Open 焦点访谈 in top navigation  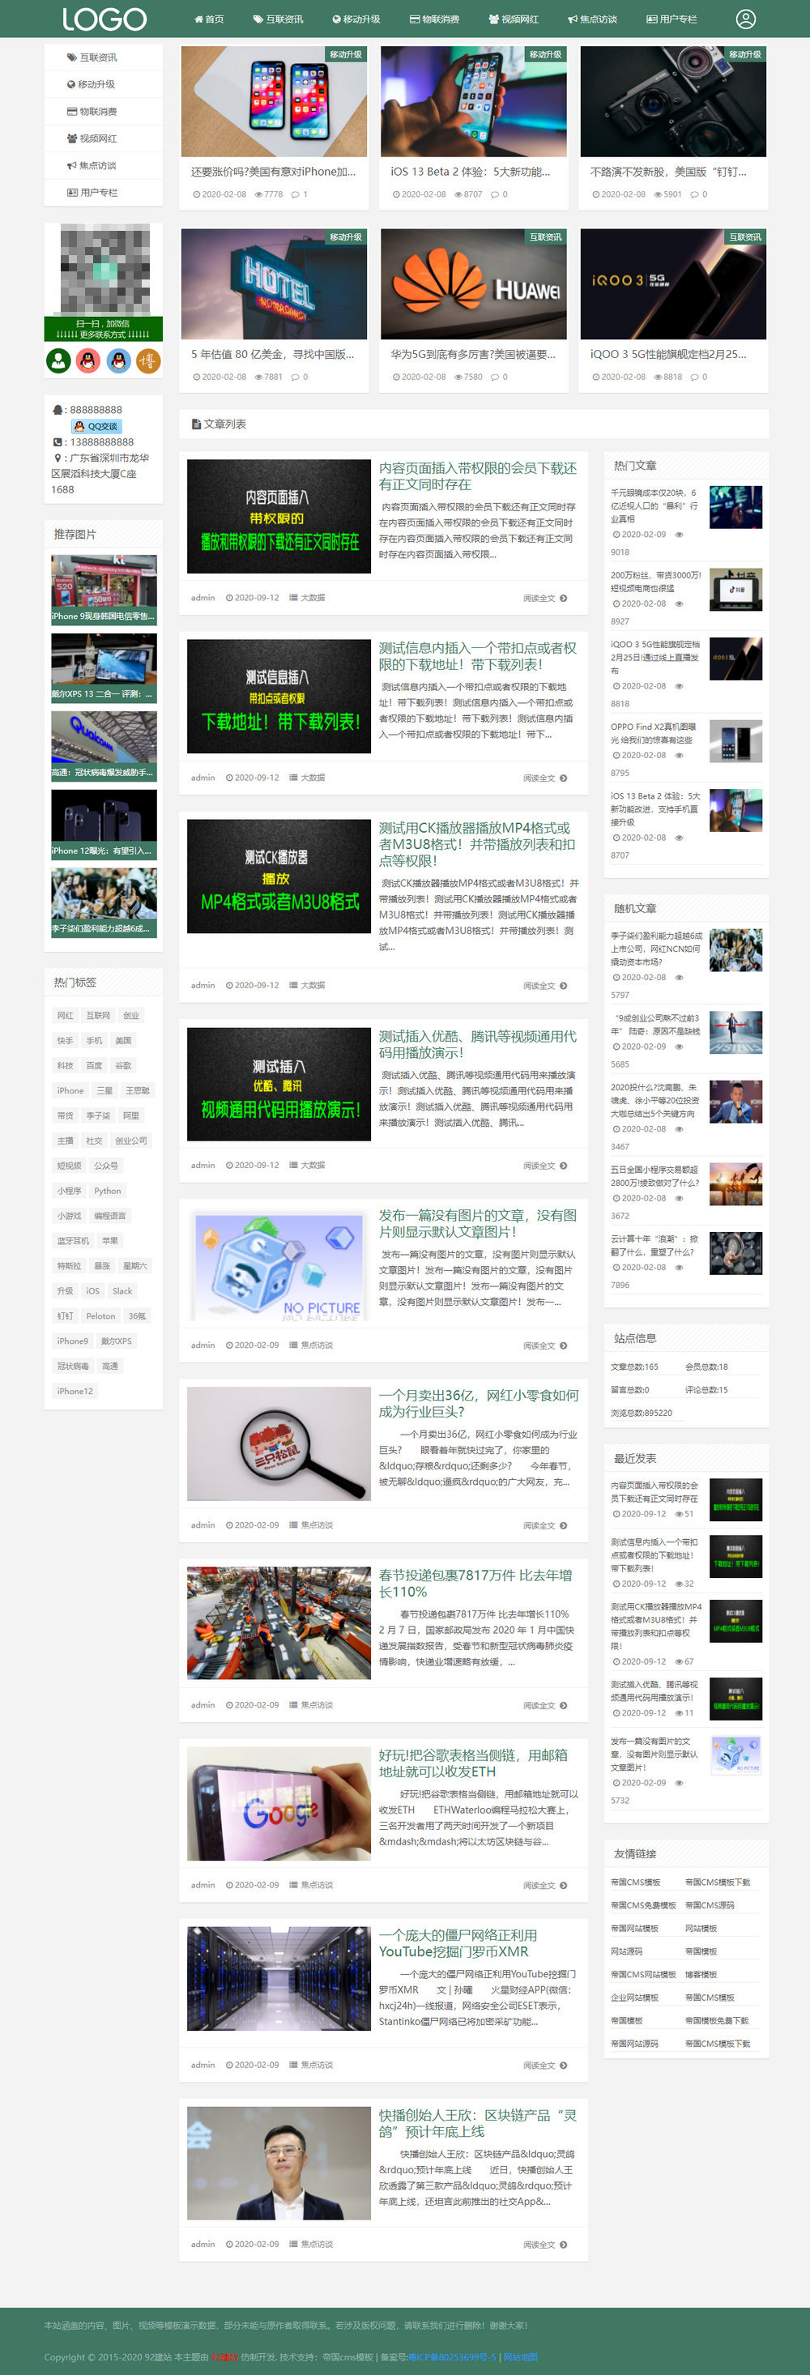click(593, 19)
